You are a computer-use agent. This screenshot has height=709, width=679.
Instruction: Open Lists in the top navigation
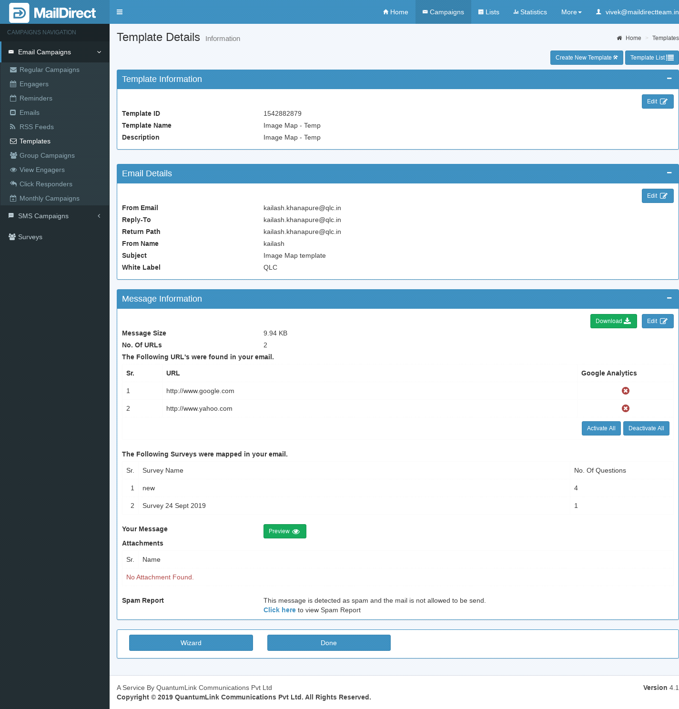[x=488, y=12]
